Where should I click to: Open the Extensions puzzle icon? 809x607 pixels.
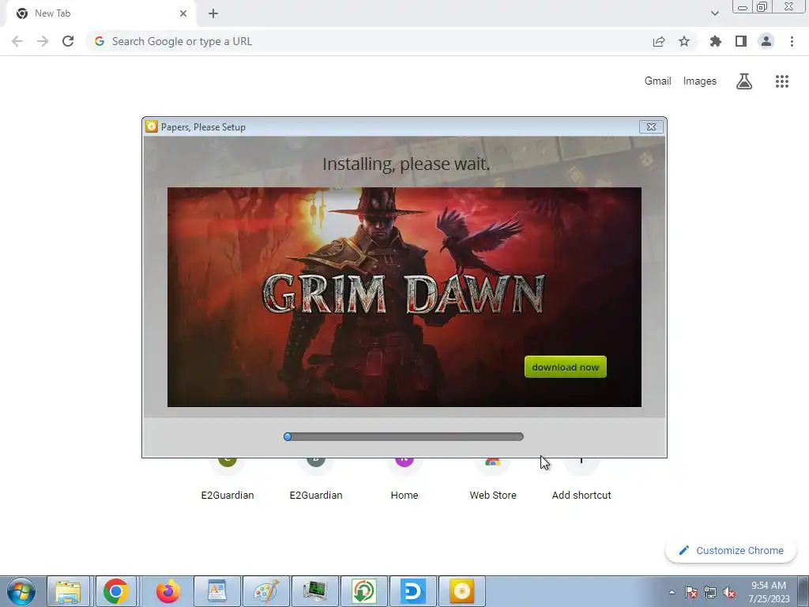pyautogui.click(x=716, y=41)
